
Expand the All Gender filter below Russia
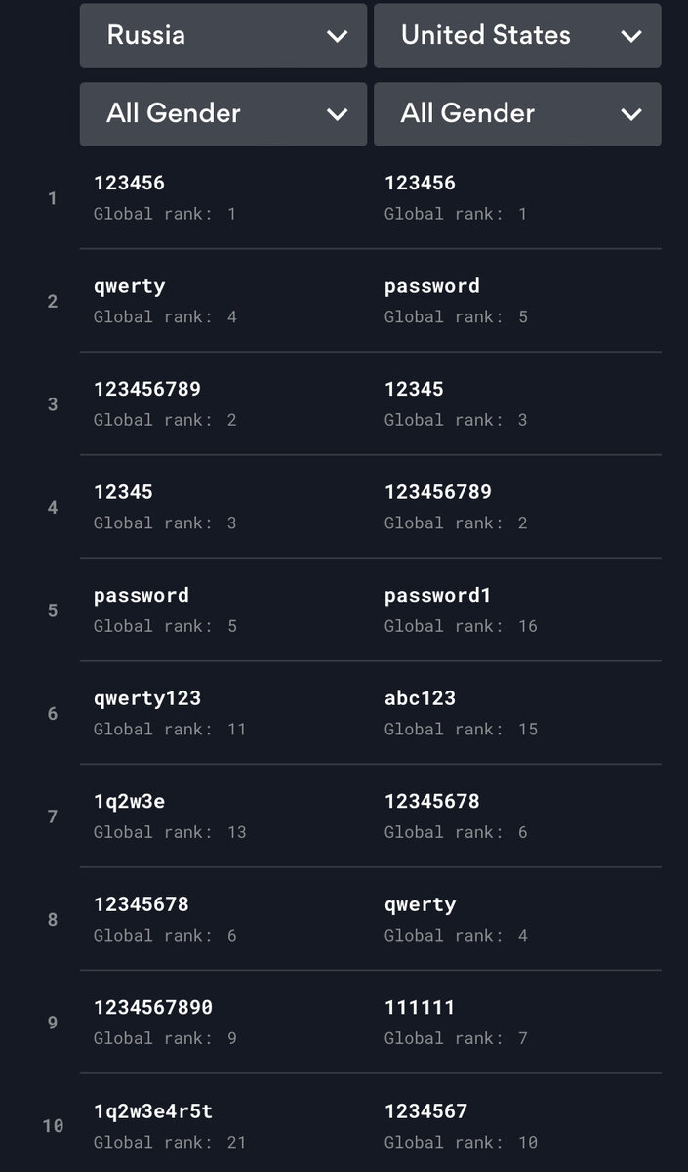(223, 114)
